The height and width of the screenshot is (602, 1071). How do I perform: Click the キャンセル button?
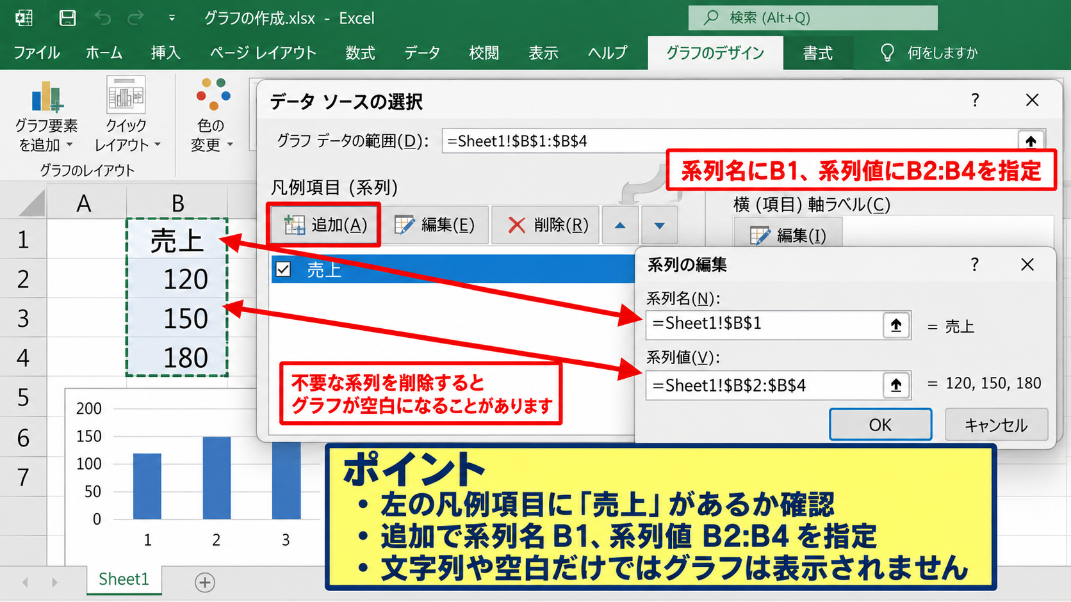point(996,425)
